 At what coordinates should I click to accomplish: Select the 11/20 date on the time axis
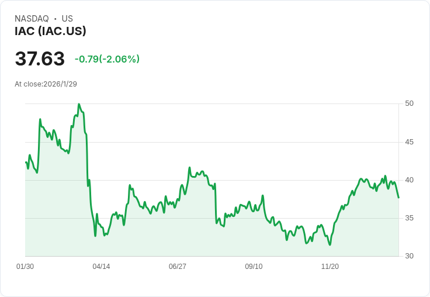click(330, 267)
